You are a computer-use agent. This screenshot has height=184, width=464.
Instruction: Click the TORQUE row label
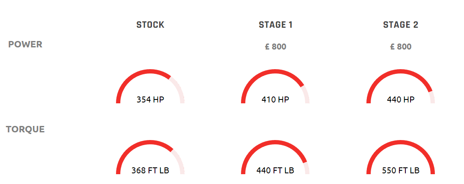click(x=25, y=129)
